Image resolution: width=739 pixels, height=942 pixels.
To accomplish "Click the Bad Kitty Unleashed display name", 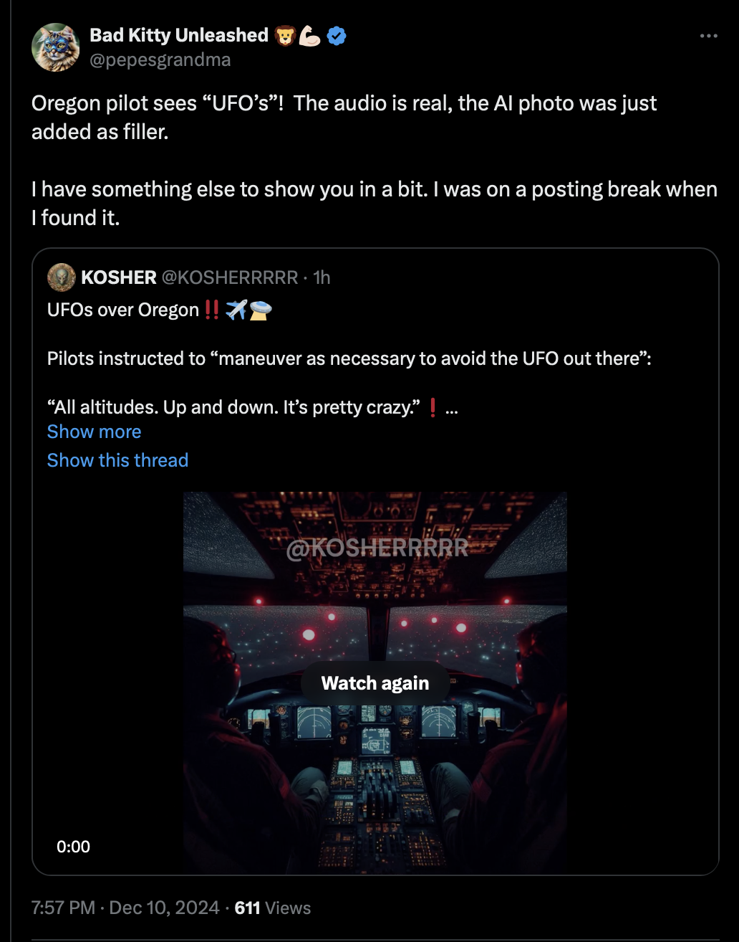I will click(x=179, y=35).
